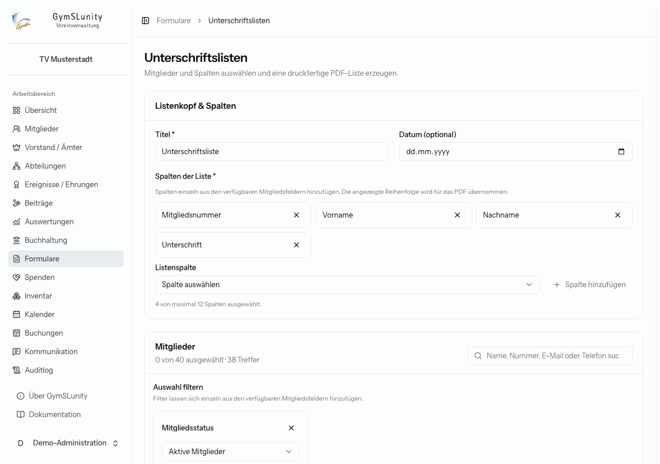Open the Über GymSLunity link
The width and height of the screenshot is (660, 464).
tap(66, 396)
